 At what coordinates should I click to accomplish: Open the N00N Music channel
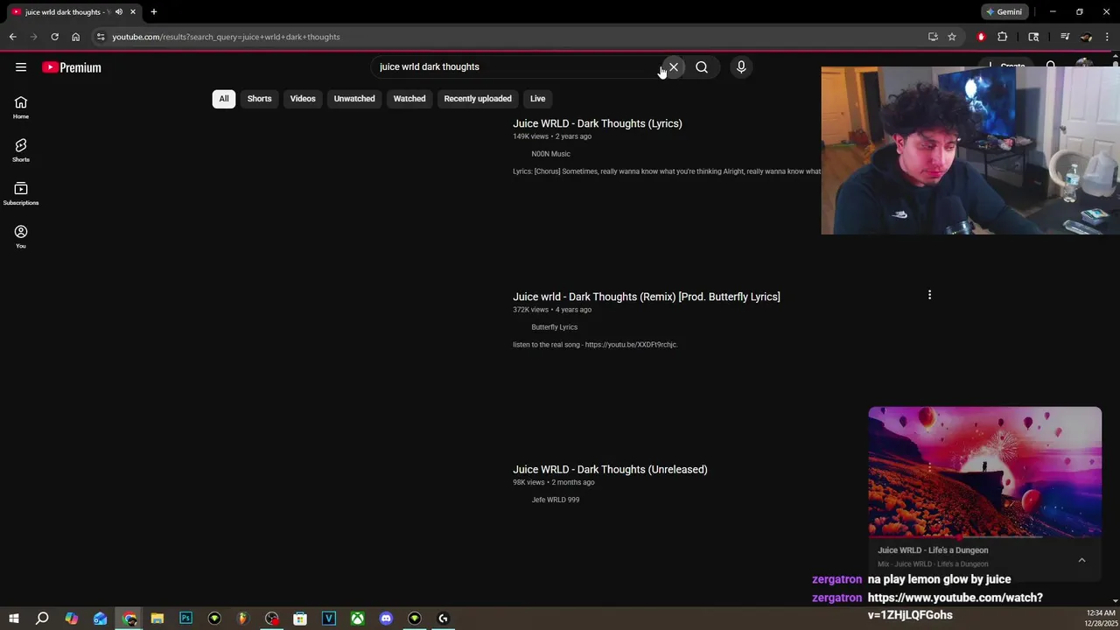pyautogui.click(x=550, y=154)
